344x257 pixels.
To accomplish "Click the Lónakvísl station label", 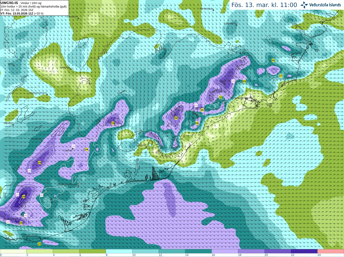I will [x=36, y=139].
